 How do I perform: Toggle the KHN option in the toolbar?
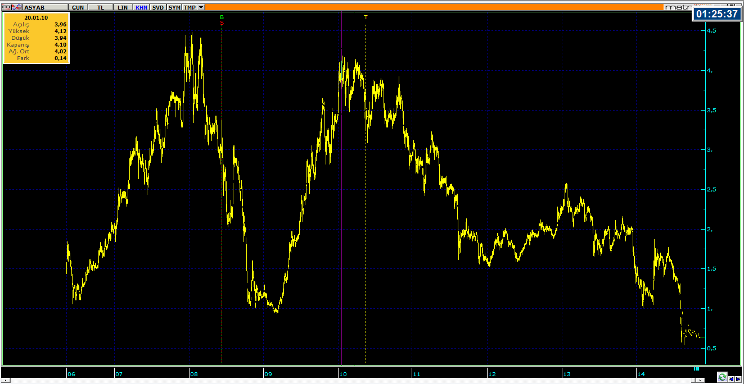click(x=142, y=7)
